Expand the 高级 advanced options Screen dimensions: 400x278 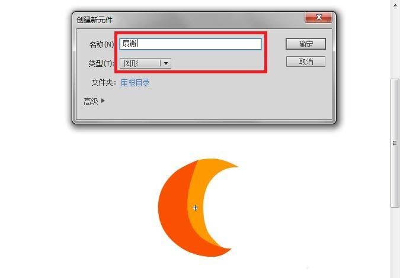(x=94, y=101)
